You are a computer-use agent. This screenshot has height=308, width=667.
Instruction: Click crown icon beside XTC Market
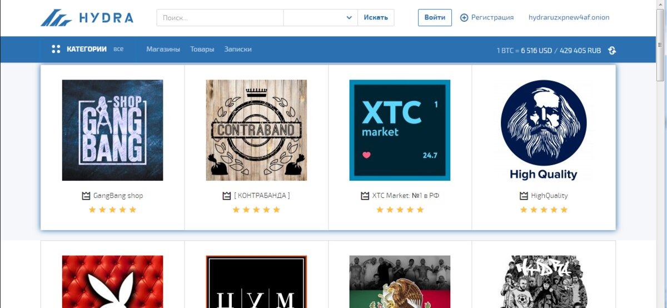coord(365,196)
